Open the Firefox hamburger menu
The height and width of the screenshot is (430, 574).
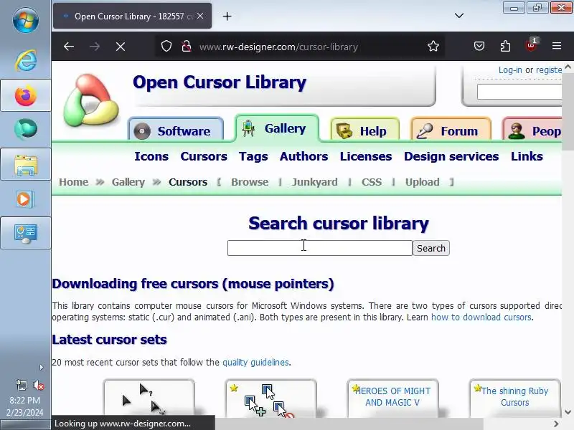click(x=557, y=46)
